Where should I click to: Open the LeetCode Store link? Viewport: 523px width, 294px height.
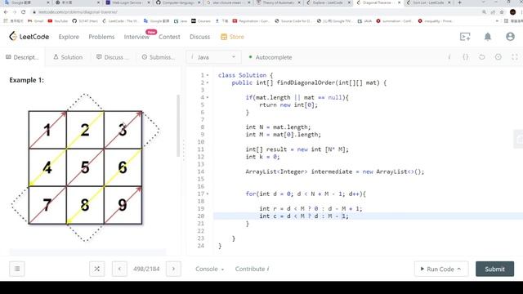232,37
